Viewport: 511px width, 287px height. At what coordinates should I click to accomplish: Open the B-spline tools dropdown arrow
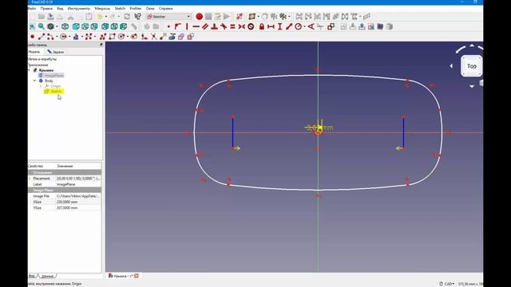click(95, 37)
